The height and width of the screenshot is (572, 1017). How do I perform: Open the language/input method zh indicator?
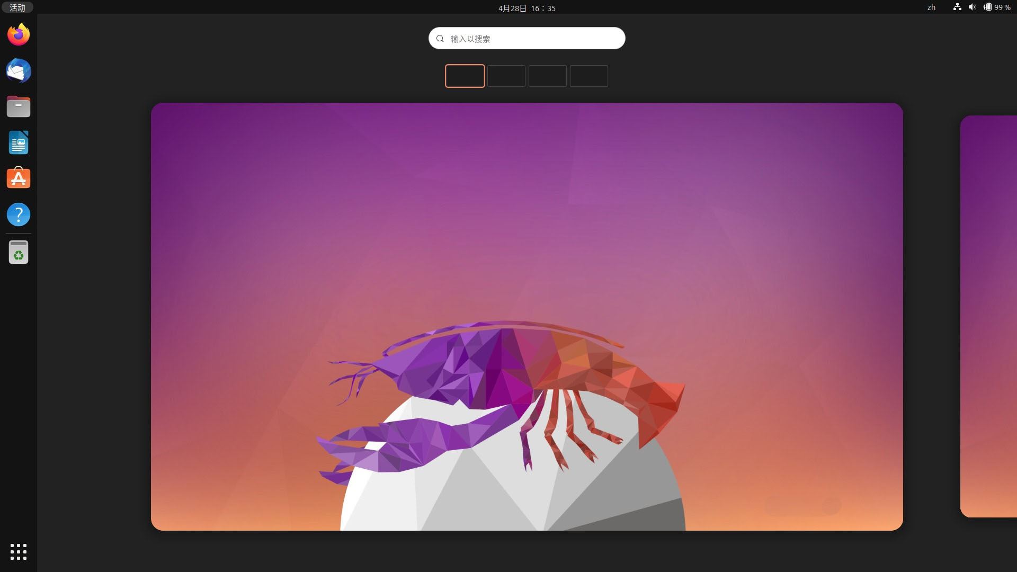tap(931, 8)
